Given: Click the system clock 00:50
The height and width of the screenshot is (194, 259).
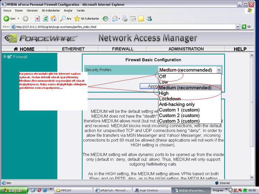Looking at the screenshot, I should click(252, 190).
